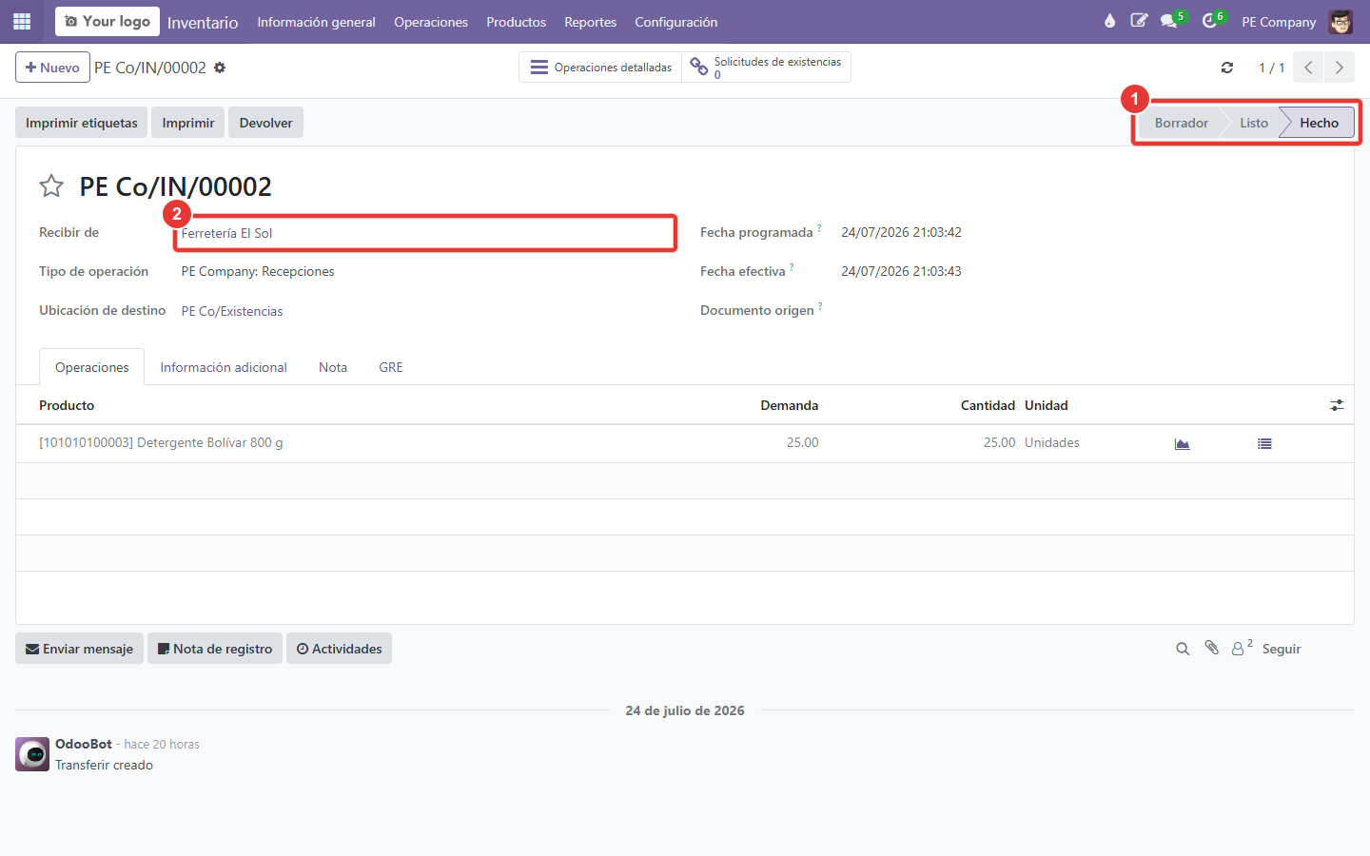Open the activities clock icon in navbar
1370x856 pixels.
(1211, 21)
